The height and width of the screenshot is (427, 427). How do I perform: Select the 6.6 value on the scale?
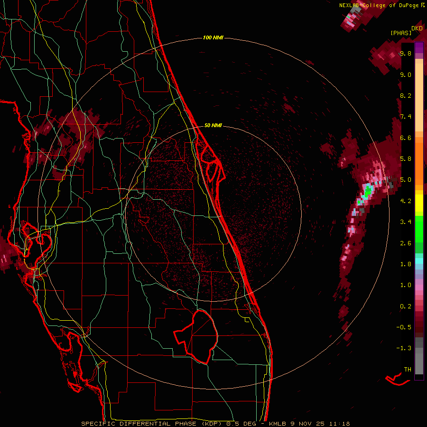click(x=406, y=138)
